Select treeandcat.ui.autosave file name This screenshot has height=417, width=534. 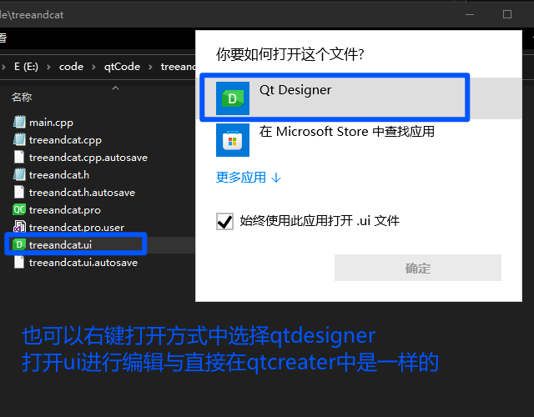(83, 263)
